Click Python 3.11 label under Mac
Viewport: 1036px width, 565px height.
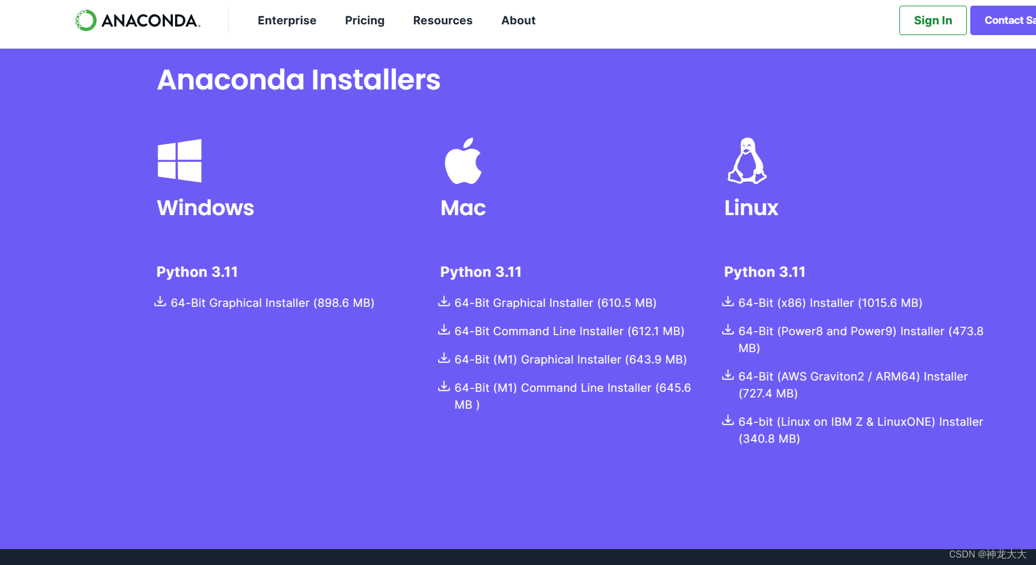[x=481, y=272]
